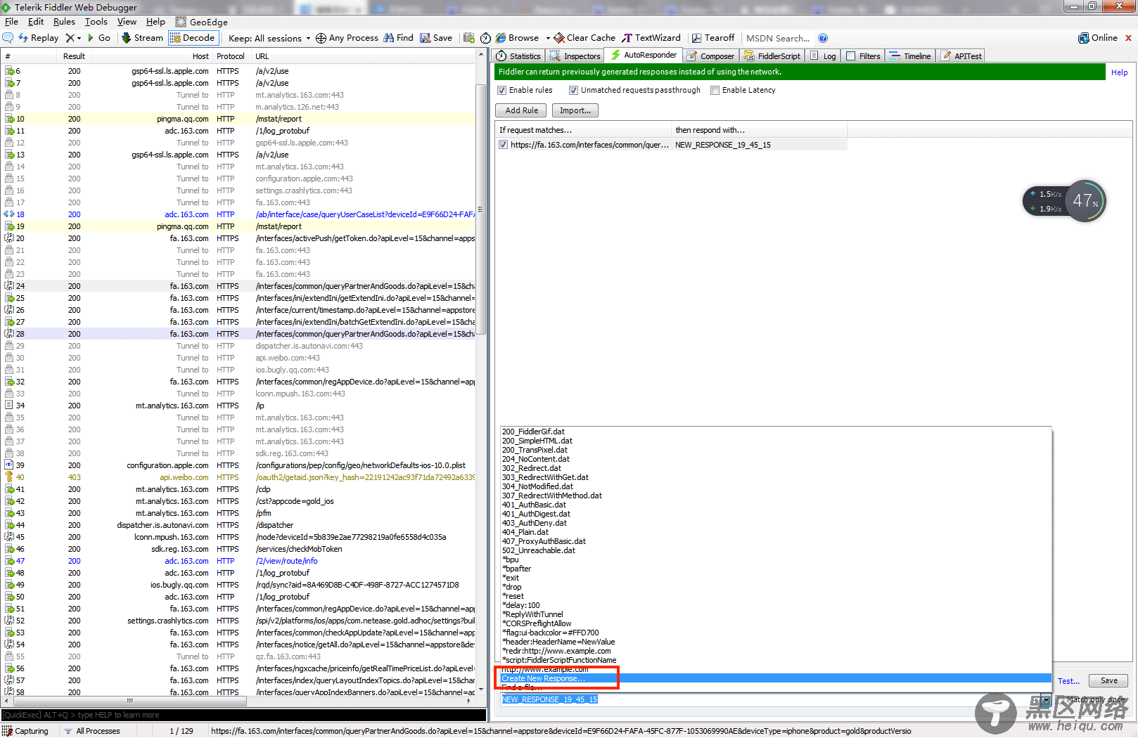Select session 40 api.weibo.com row

click(x=239, y=477)
